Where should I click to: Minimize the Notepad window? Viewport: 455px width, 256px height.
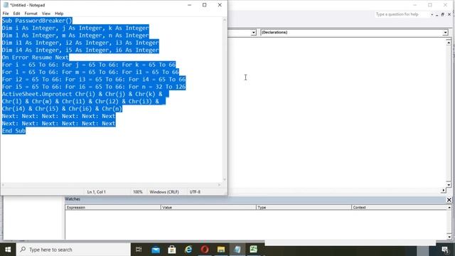point(190,5)
